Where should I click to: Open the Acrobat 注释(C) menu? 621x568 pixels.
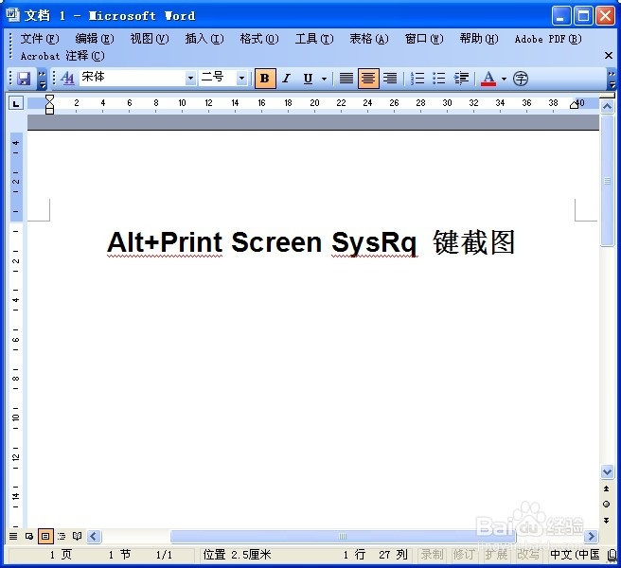click(62, 56)
